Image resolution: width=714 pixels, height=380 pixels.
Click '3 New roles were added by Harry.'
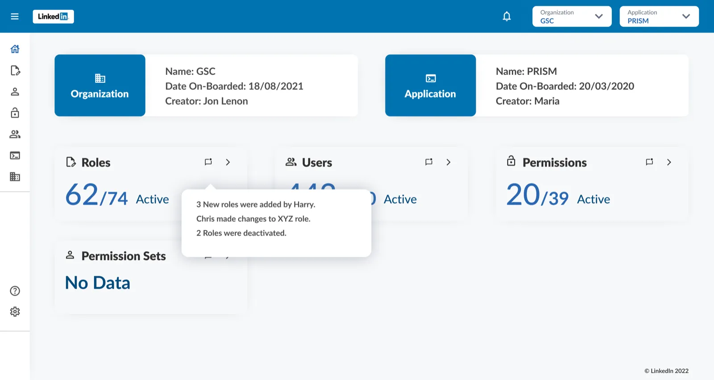tap(256, 204)
